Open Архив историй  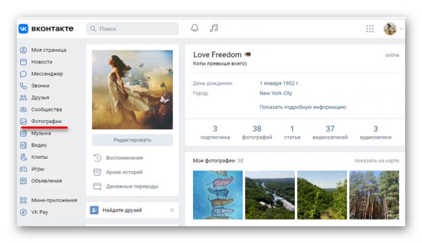click(x=125, y=172)
